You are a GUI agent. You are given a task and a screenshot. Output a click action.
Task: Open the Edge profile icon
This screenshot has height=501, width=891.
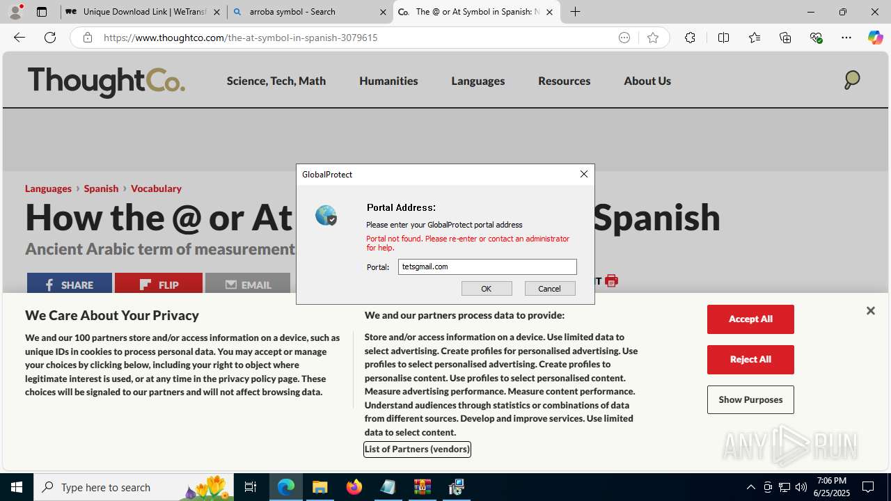click(15, 12)
